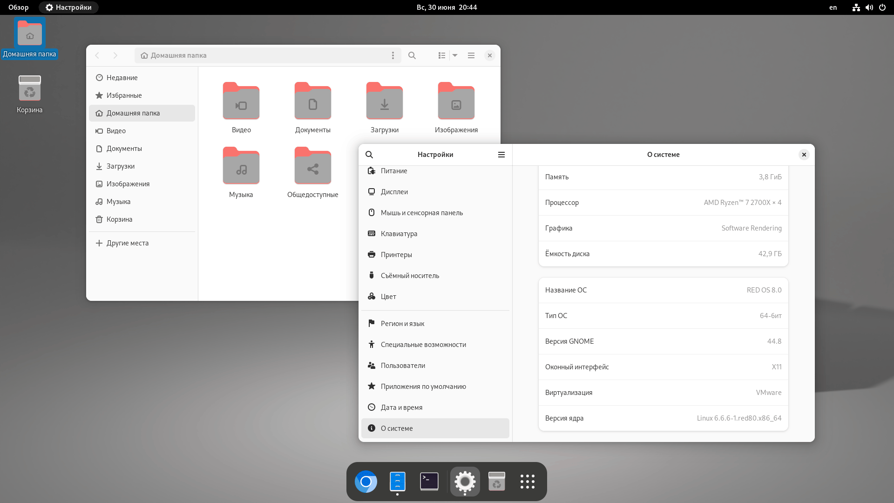This screenshot has width=894, height=503.
Task: Expand view options dropdown arrow
Action: 455,55
